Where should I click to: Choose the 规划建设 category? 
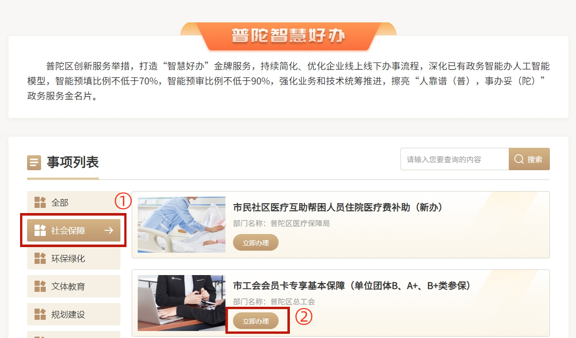pyautogui.click(x=74, y=314)
